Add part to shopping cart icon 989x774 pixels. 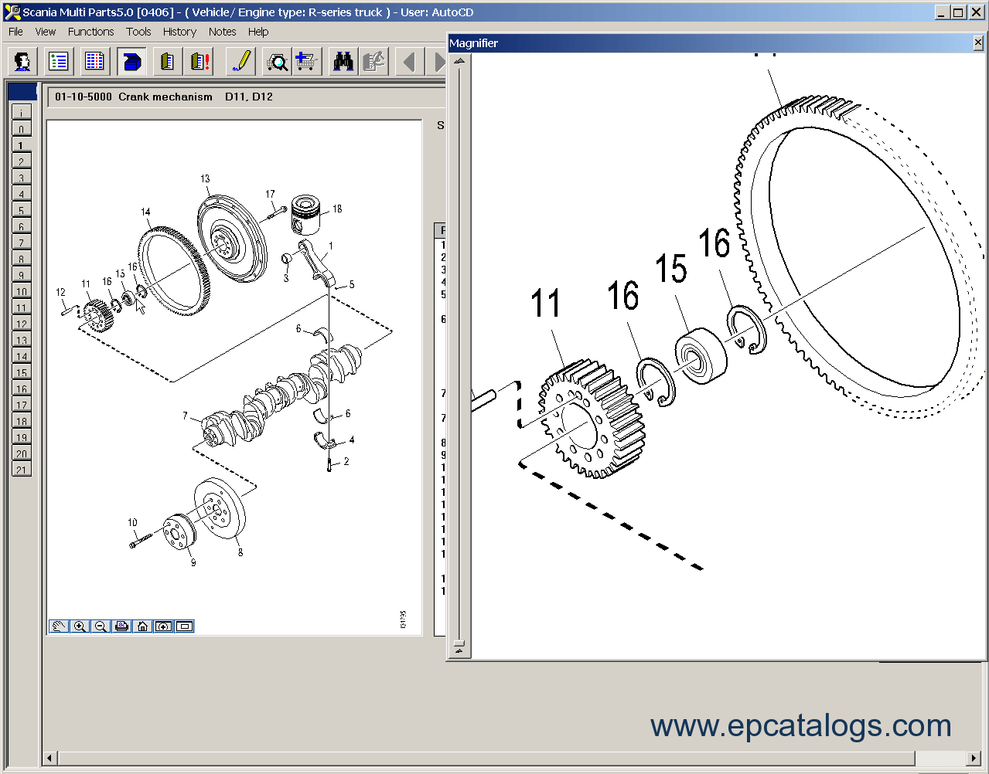coord(307,62)
